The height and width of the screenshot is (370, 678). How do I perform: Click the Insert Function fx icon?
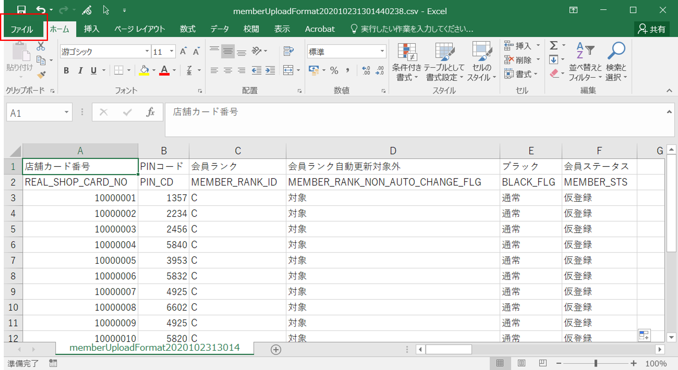pos(150,112)
